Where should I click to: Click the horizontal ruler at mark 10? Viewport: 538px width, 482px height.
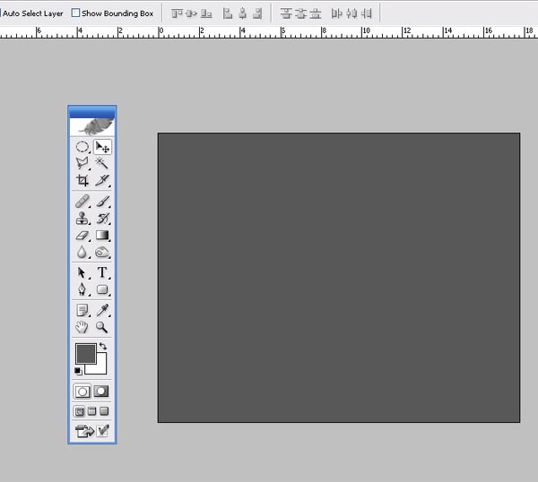pyautogui.click(x=366, y=31)
